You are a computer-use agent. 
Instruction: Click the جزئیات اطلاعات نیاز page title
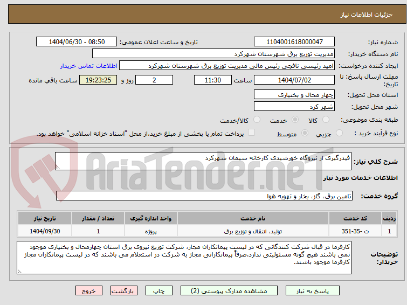pos(367,15)
